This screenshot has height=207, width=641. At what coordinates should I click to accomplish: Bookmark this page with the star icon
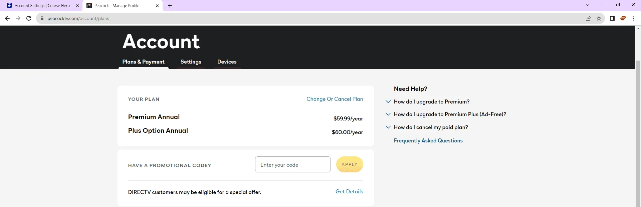[x=599, y=18]
